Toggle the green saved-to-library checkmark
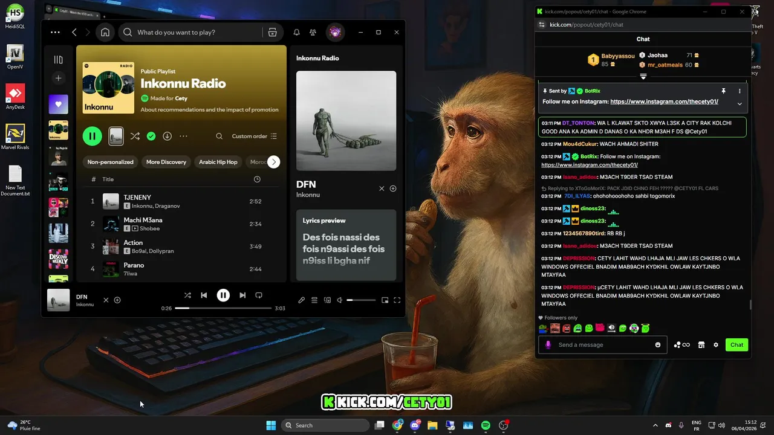774x435 pixels. 151,136
